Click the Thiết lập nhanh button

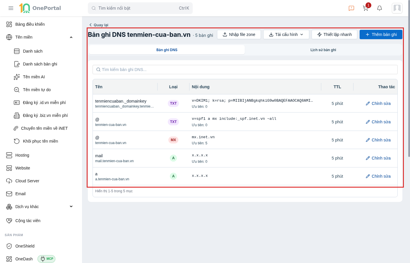tap(334, 34)
